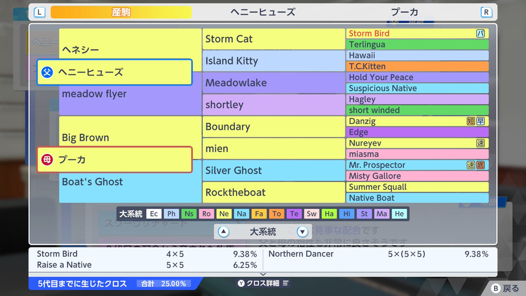This screenshot has width=526, height=296.
Task: Select the パ badge on Storm Bird
Action: (481, 33)
